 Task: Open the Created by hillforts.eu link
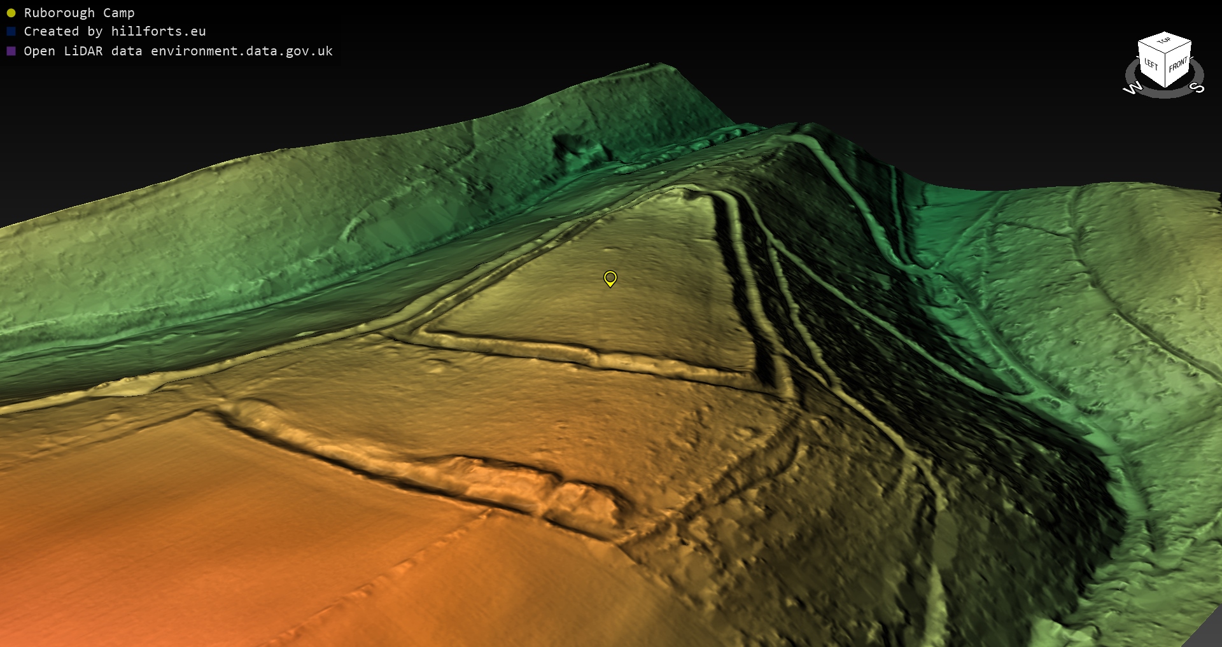point(115,31)
